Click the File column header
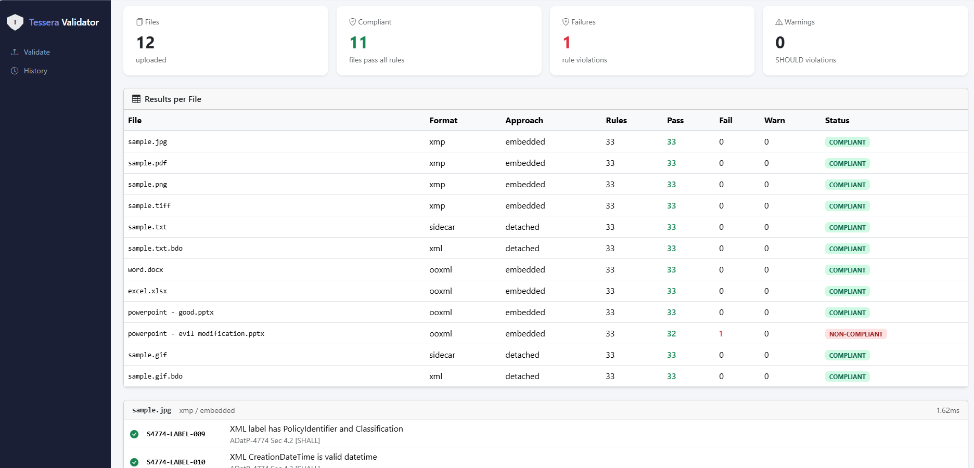This screenshot has width=974, height=468. [135, 120]
